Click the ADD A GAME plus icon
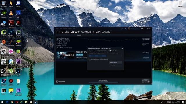 tap(57, 81)
